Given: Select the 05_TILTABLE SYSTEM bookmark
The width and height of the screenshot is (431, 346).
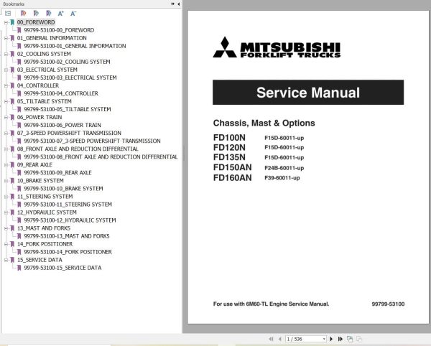Looking at the screenshot, I should point(45,102).
